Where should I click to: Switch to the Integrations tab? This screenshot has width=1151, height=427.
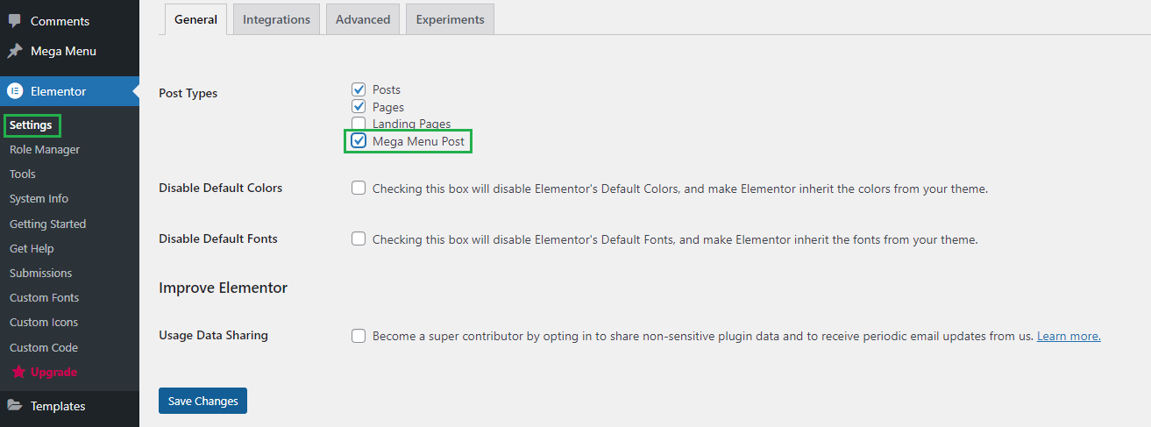[x=276, y=19]
